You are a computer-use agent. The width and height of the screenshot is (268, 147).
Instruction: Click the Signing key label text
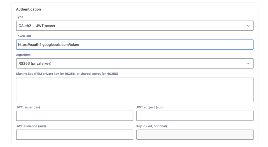point(67,74)
